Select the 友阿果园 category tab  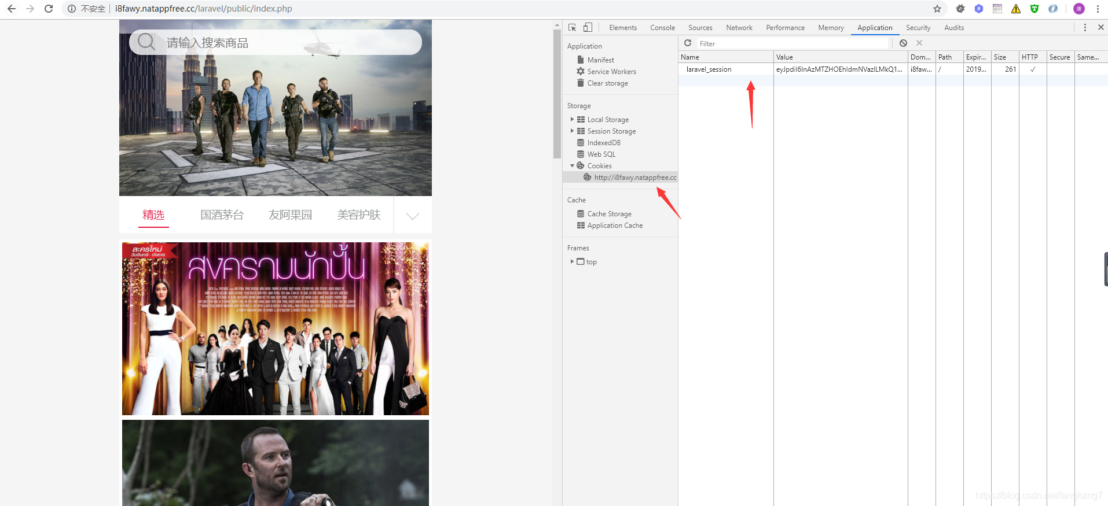tap(291, 215)
